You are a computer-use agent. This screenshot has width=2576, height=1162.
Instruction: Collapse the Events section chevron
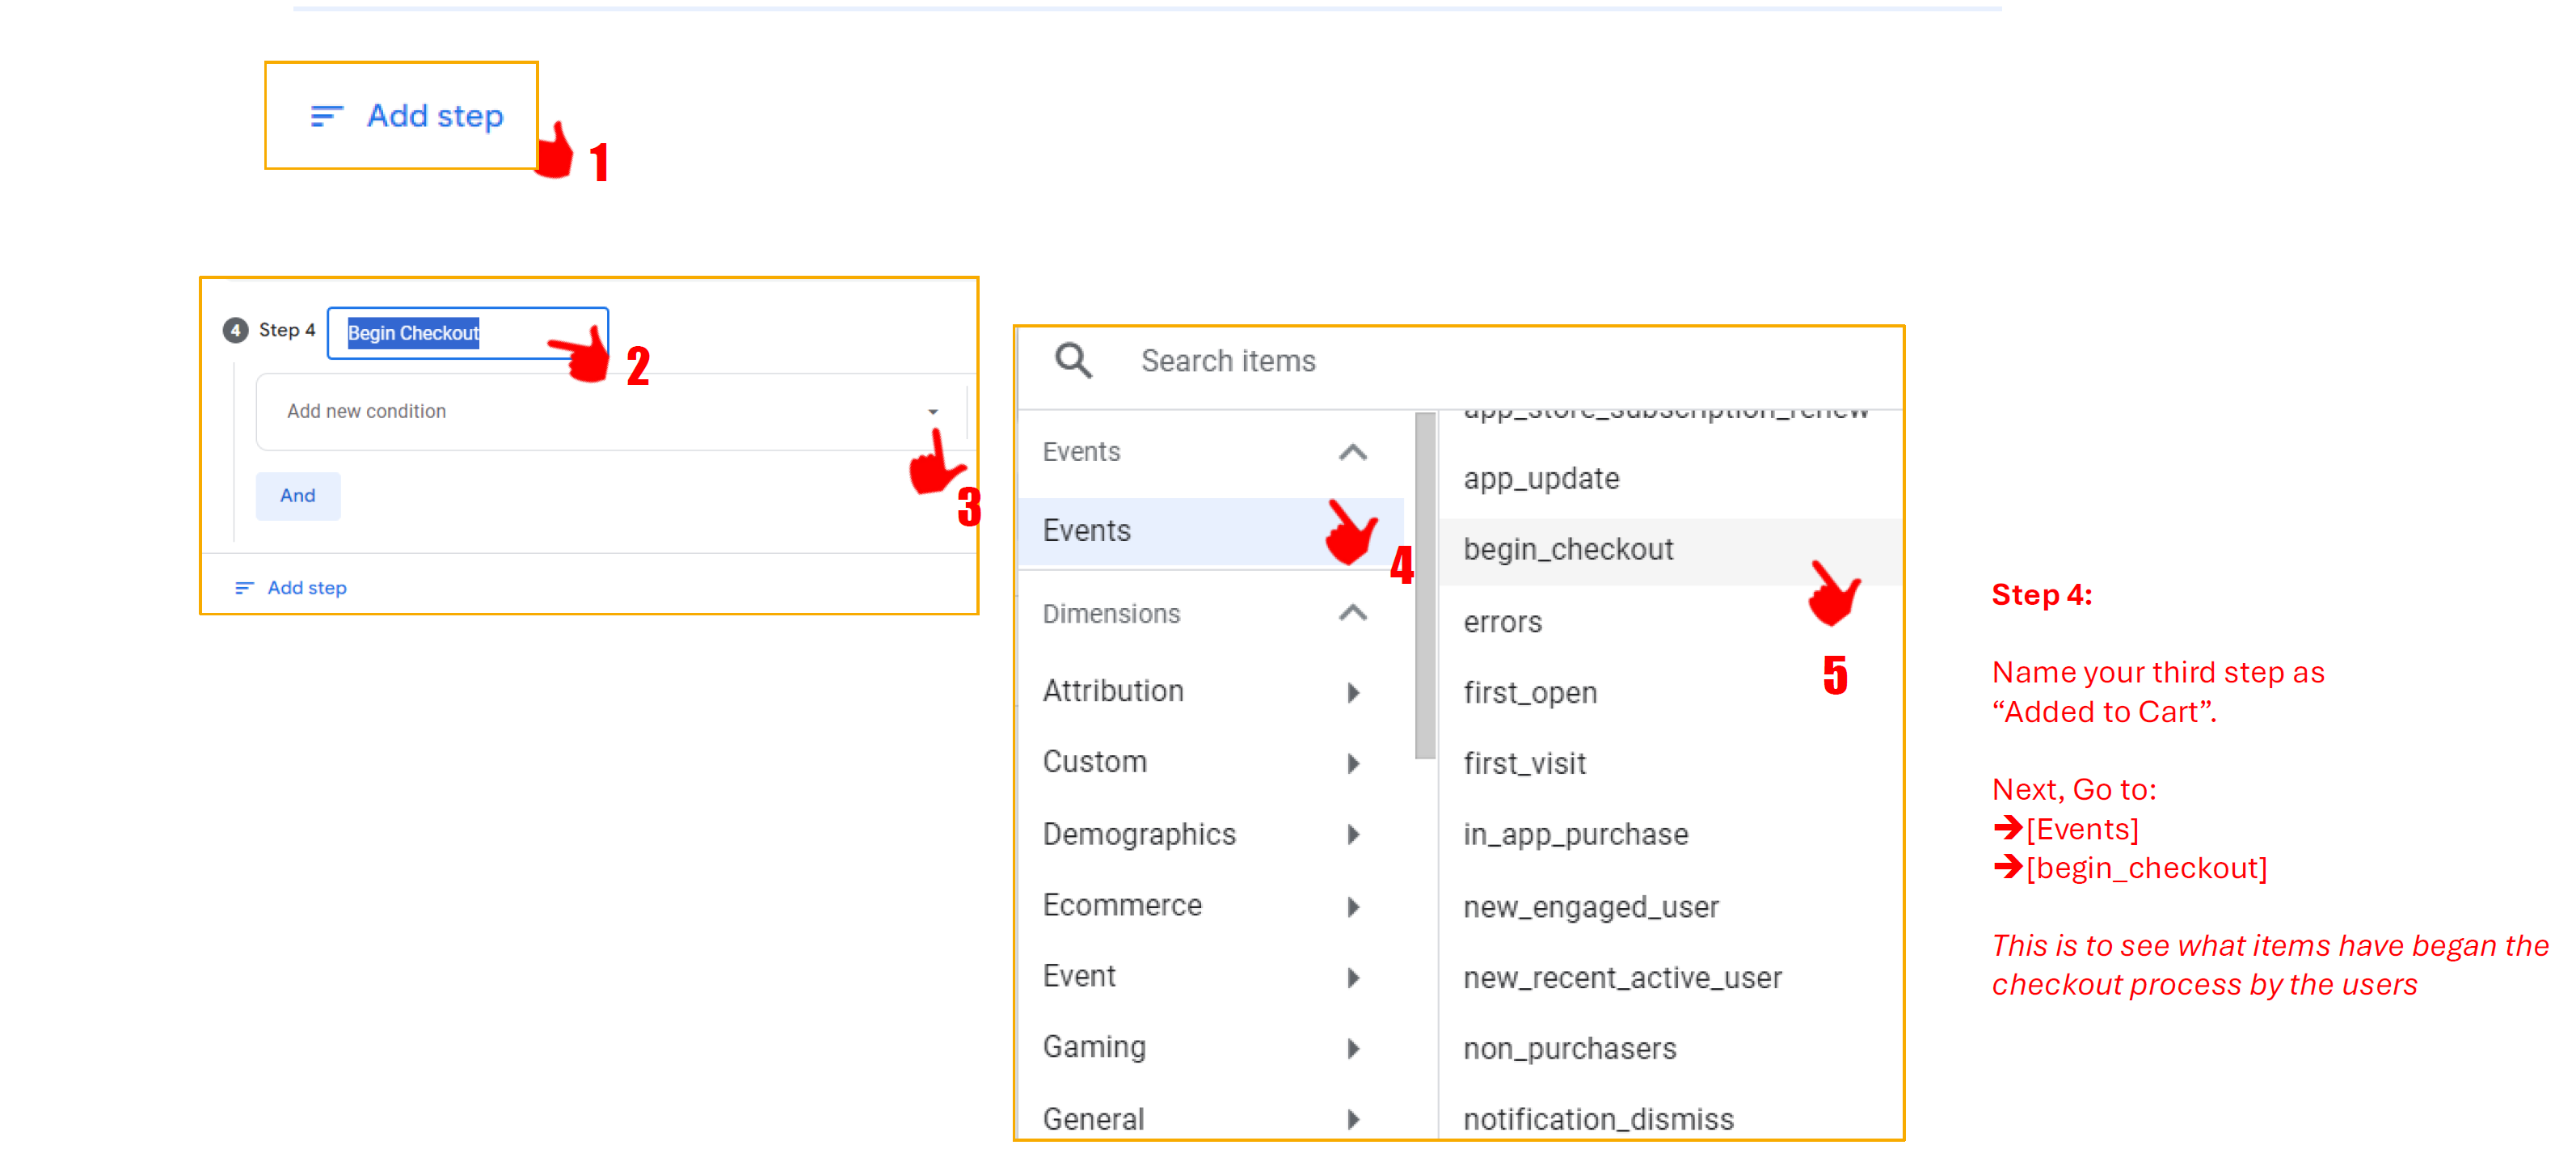pyautogui.click(x=1352, y=452)
